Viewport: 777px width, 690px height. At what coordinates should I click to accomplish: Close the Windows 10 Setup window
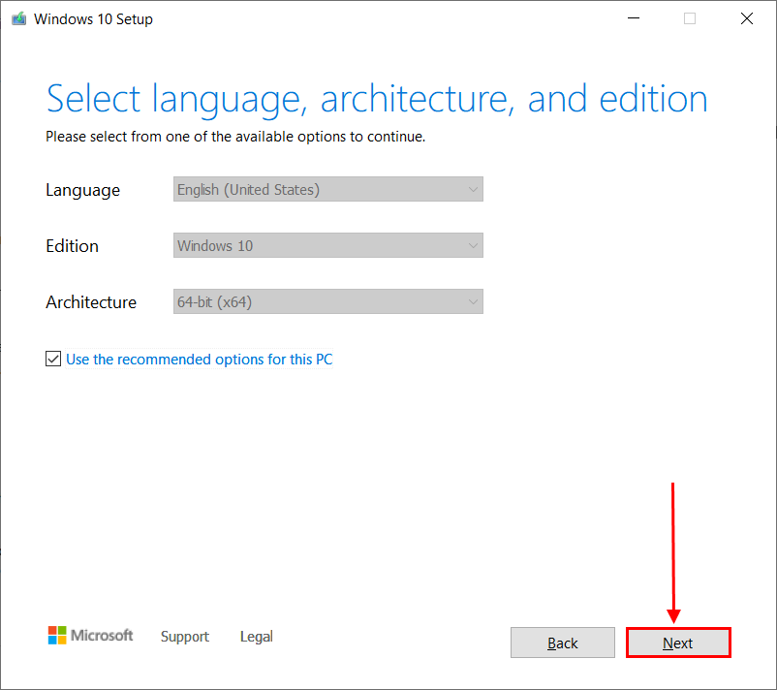(x=747, y=18)
